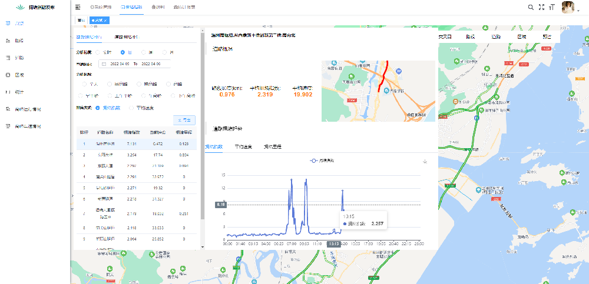589x284 pixels.
Task: Toggle fullscreen mode icon
Action: [541, 7]
